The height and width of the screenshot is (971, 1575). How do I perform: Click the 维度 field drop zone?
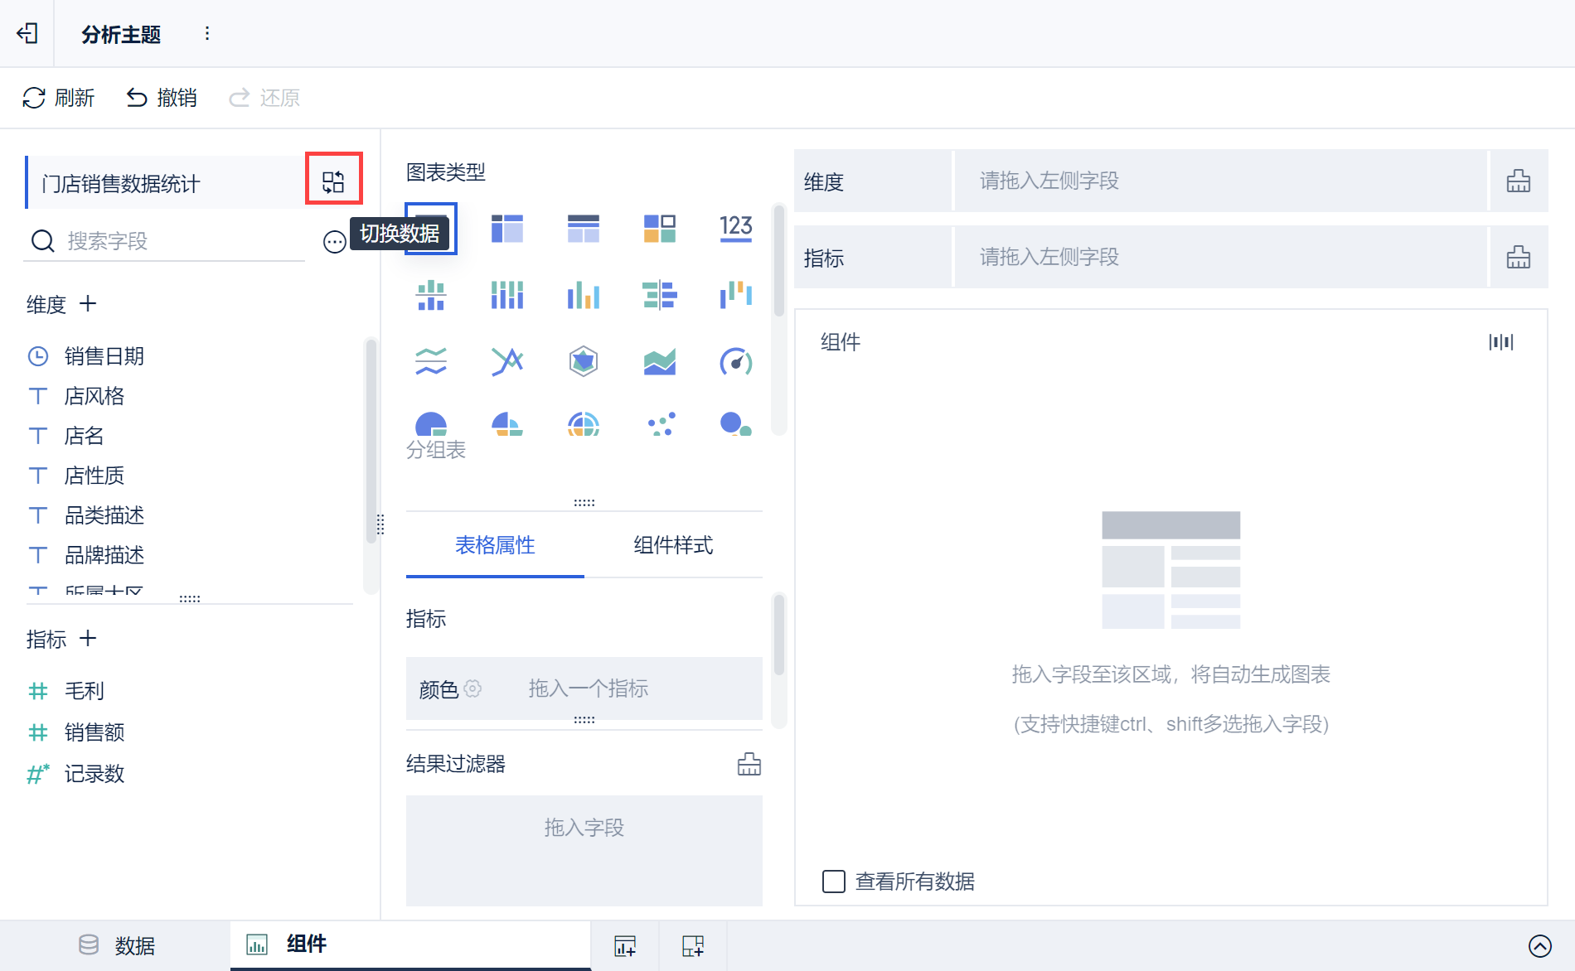1221,181
